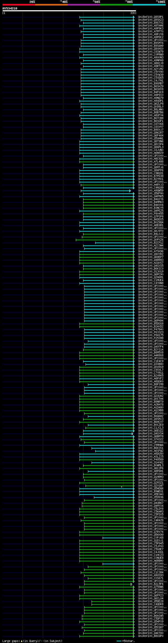
Task: Click the green alignment bar for A7L488
Action: click(107, 161)
